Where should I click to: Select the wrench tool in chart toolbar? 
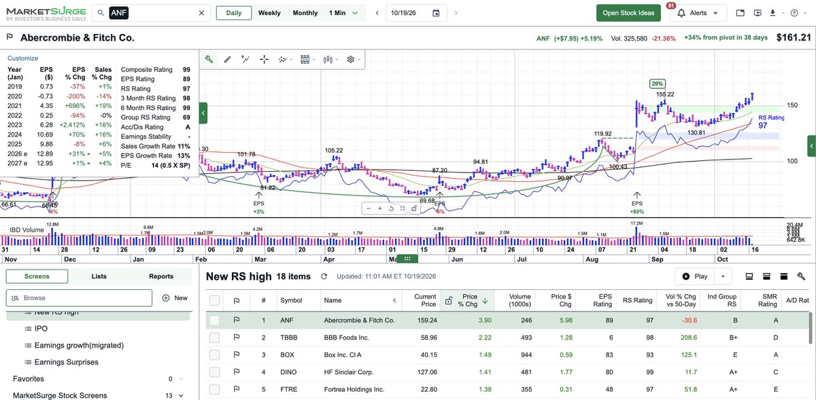(x=209, y=60)
